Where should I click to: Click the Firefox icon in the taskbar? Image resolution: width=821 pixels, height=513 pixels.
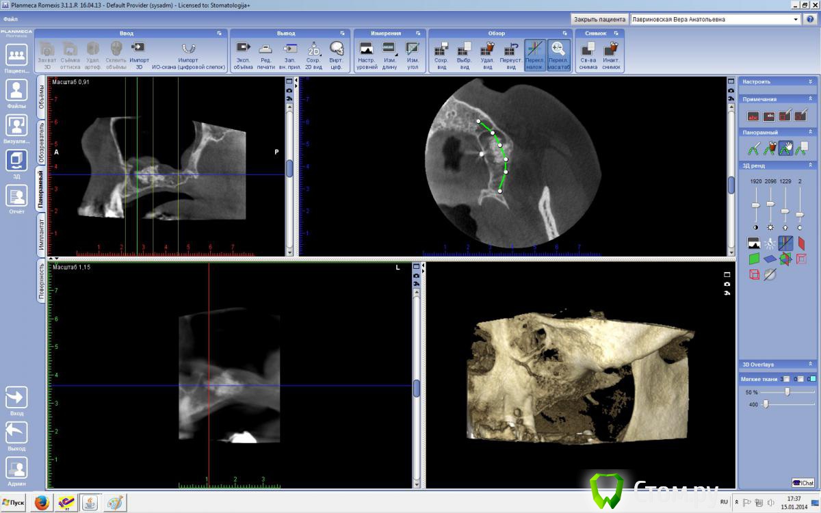[42, 503]
